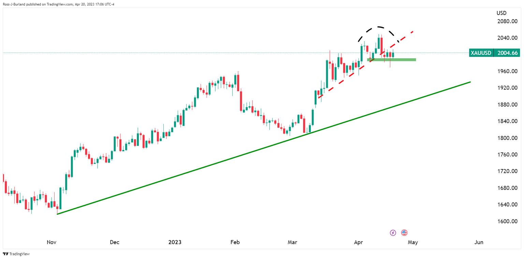The image size is (524, 259).
Task: Click the TradingView logo at bottom left
Action: [x=12, y=254]
